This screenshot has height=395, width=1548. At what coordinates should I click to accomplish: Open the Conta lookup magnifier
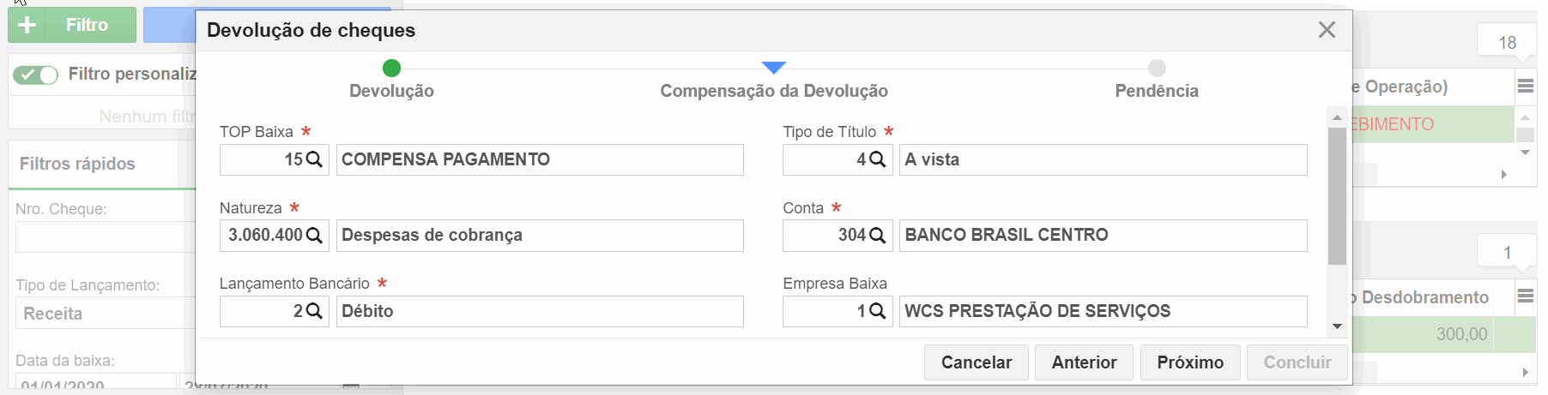(x=877, y=235)
